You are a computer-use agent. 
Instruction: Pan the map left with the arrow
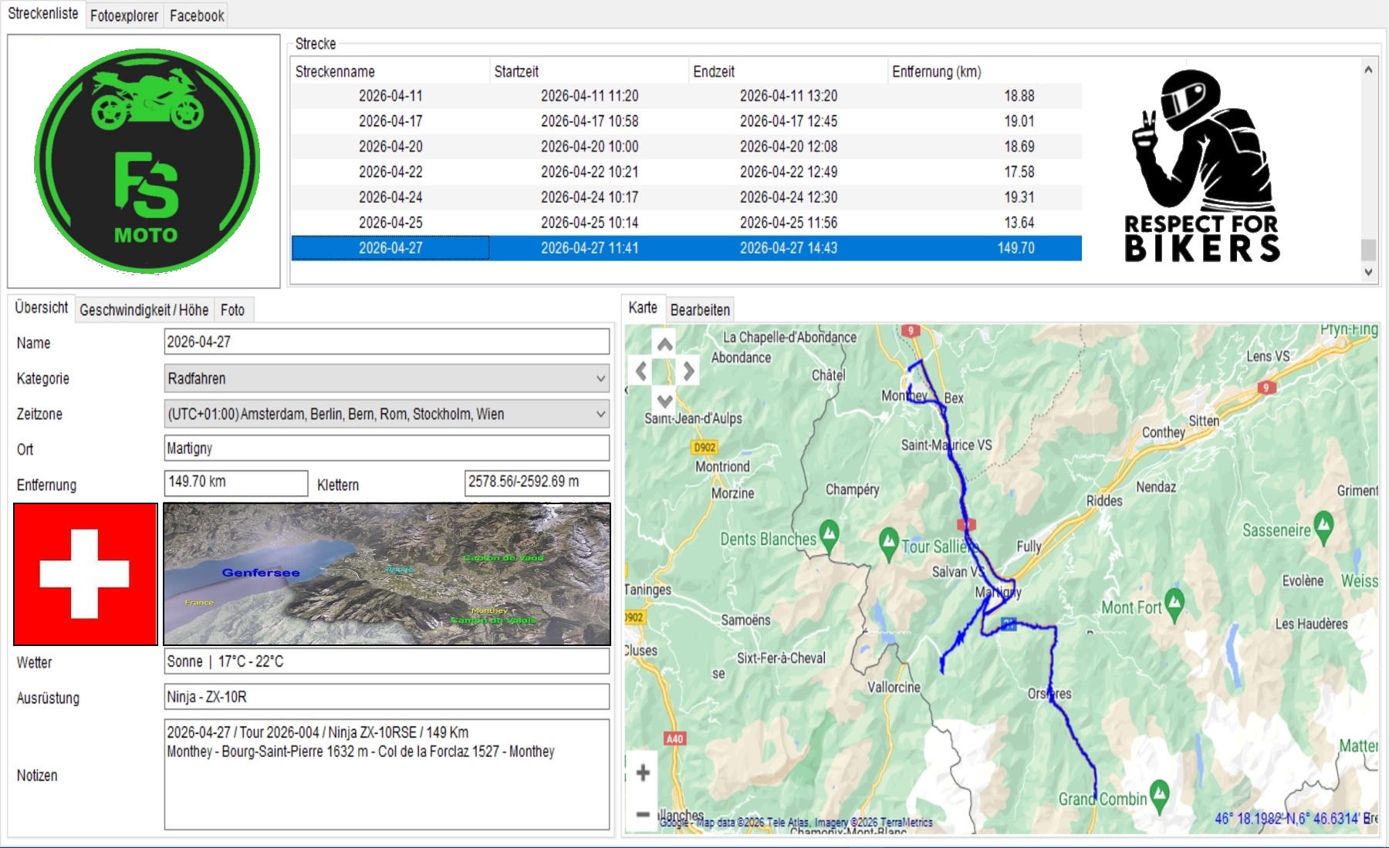pos(640,372)
